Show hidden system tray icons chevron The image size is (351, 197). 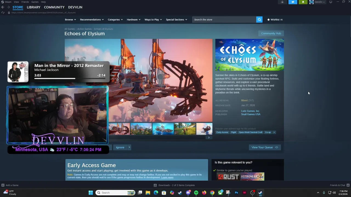tap(318, 193)
